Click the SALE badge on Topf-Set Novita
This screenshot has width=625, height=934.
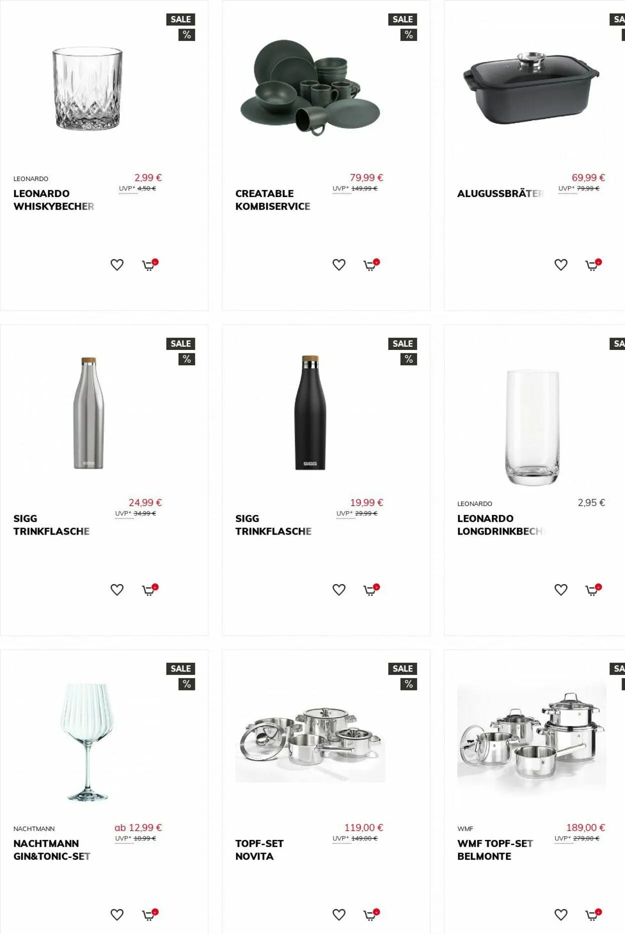coord(402,668)
